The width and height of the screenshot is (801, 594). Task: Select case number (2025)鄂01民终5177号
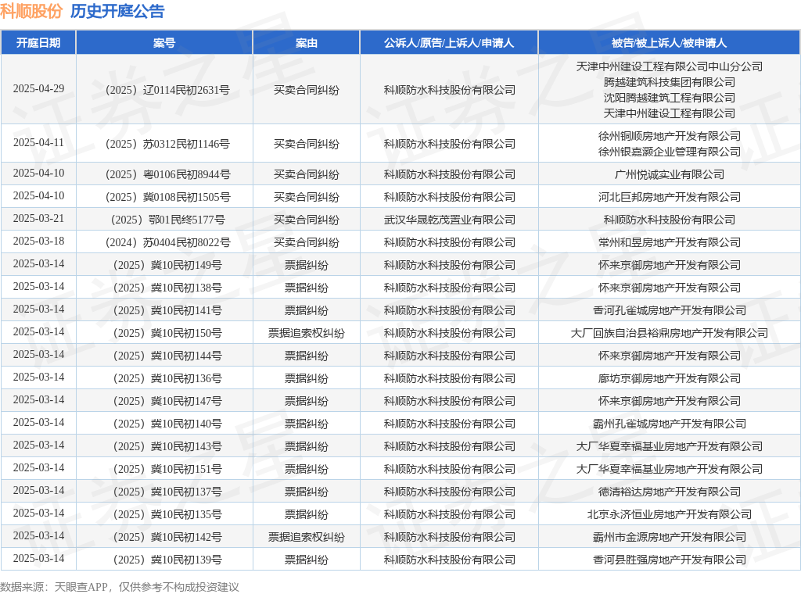tap(167, 220)
